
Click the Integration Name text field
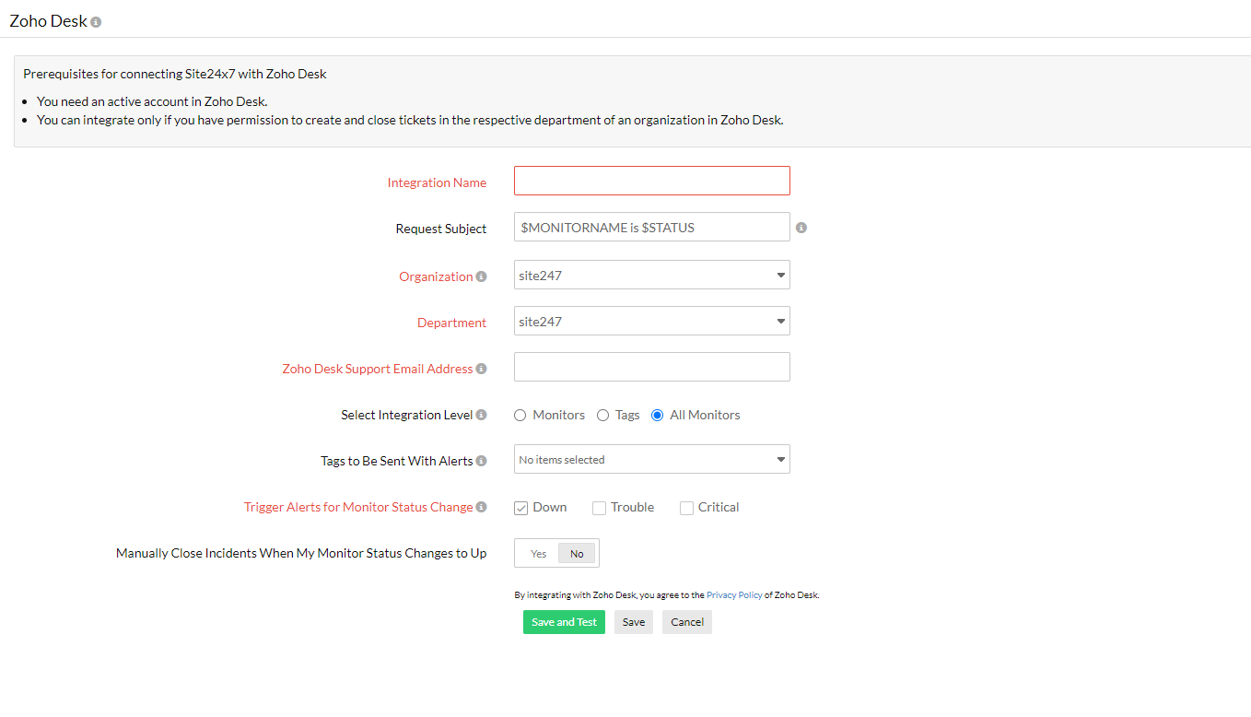point(651,181)
